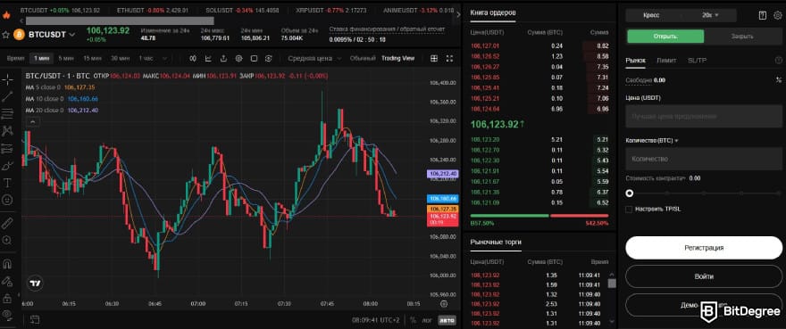
Task: Click the hot-markets flame icon
Action: pyautogui.click(x=6, y=15)
